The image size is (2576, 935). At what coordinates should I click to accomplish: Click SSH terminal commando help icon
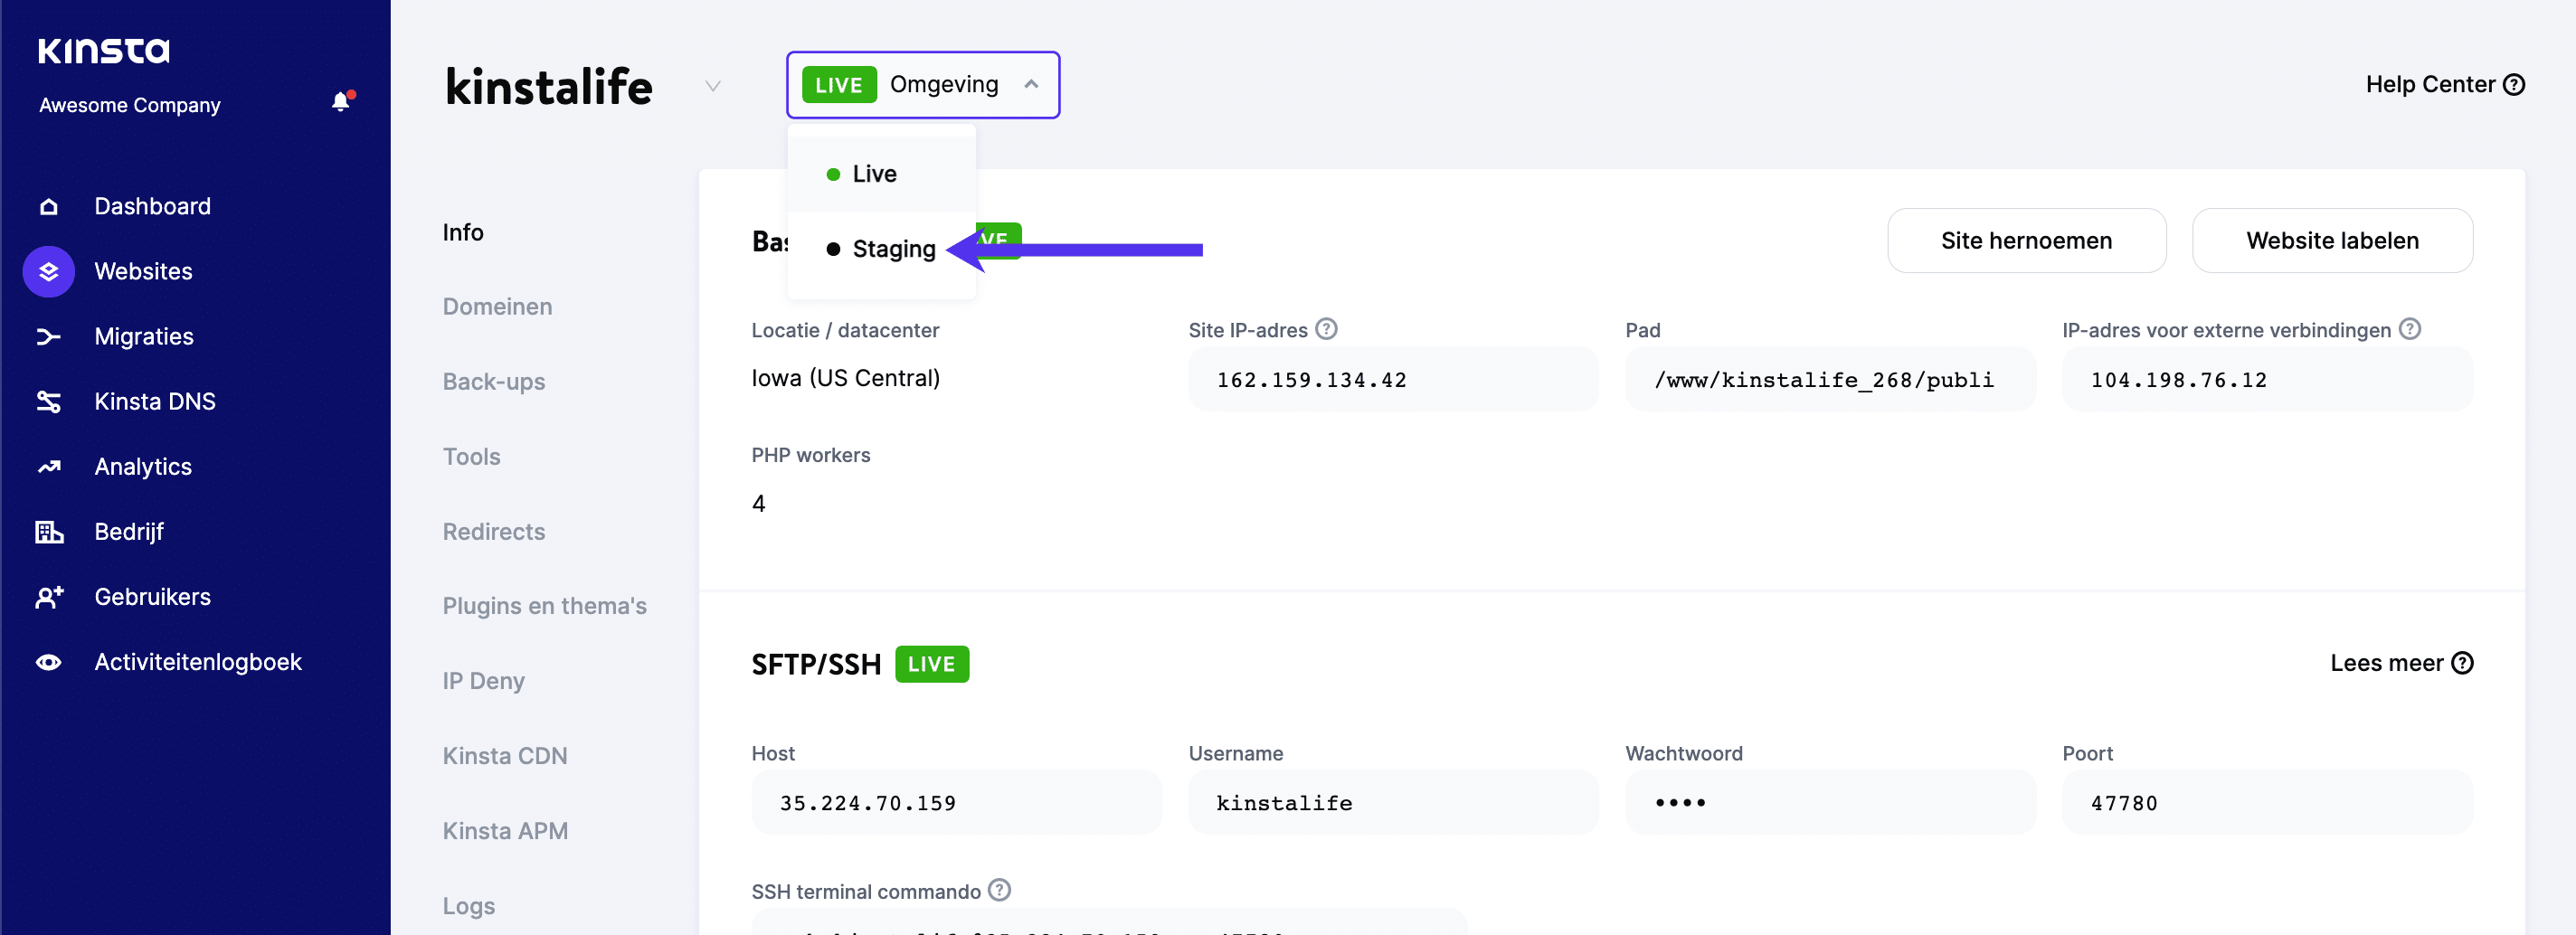pyautogui.click(x=999, y=890)
